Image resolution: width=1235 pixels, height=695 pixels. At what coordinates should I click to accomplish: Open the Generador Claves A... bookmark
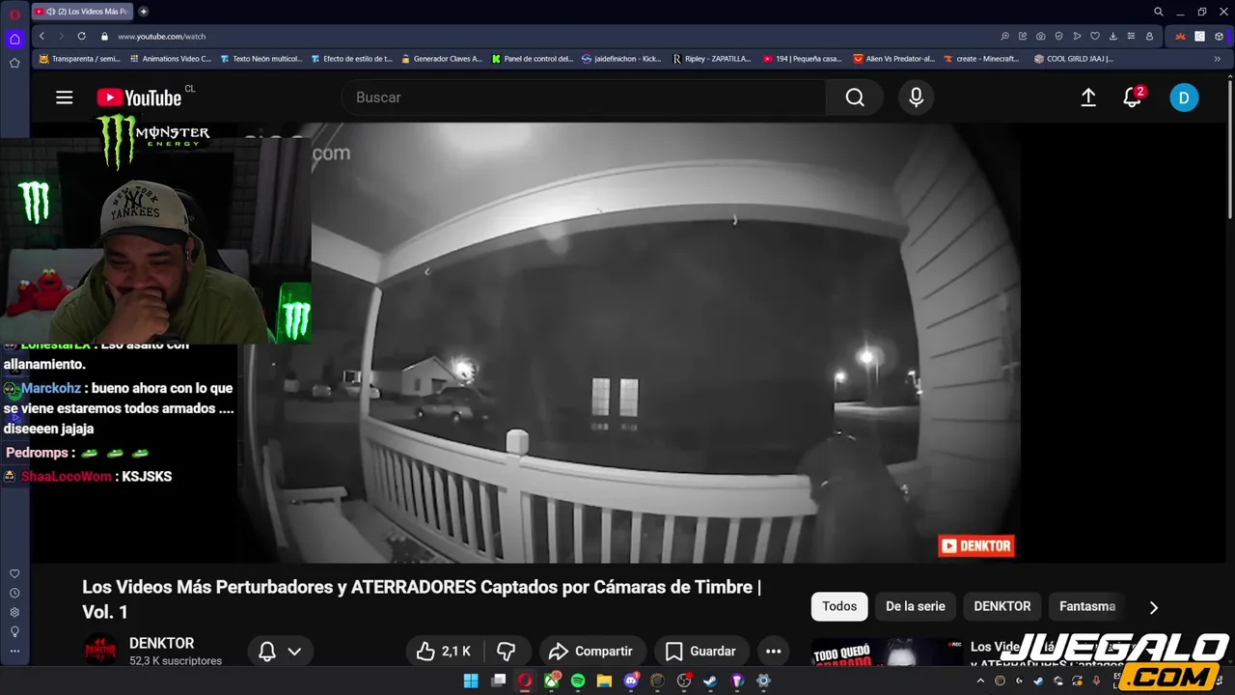click(x=442, y=59)
